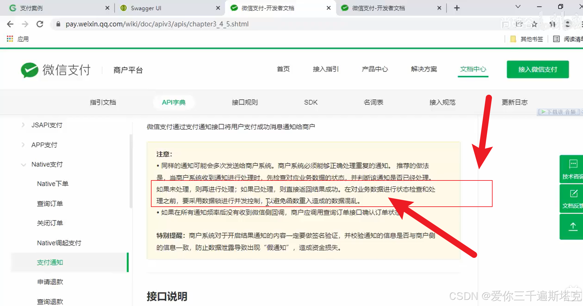Screen dimensions: 583x306
Task: Close the Swagger UI tab
Action: coord(218,8)
